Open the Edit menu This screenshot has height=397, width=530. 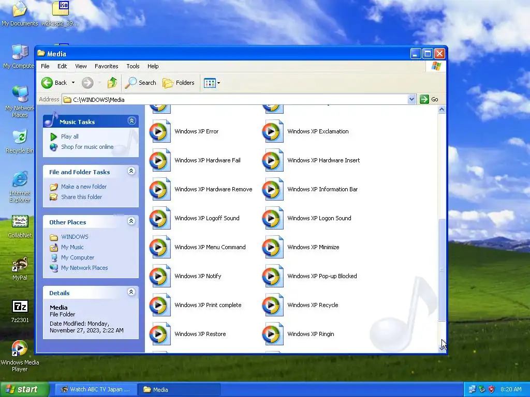click(62, 66)
